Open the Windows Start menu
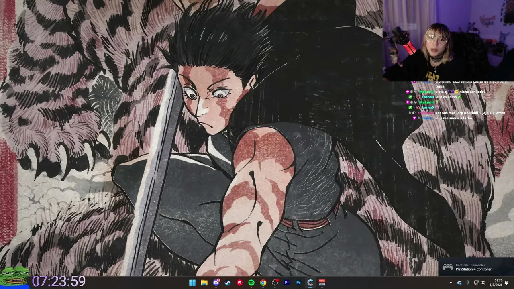This screenshot has width=514, height=289. click(192, 283)
